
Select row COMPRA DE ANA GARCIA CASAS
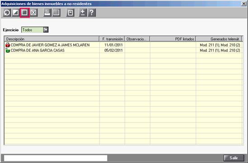point(123,50)
